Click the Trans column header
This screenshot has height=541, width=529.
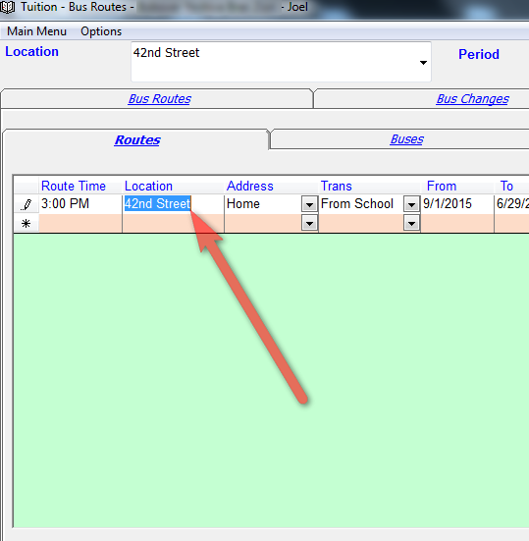[337, 187]
